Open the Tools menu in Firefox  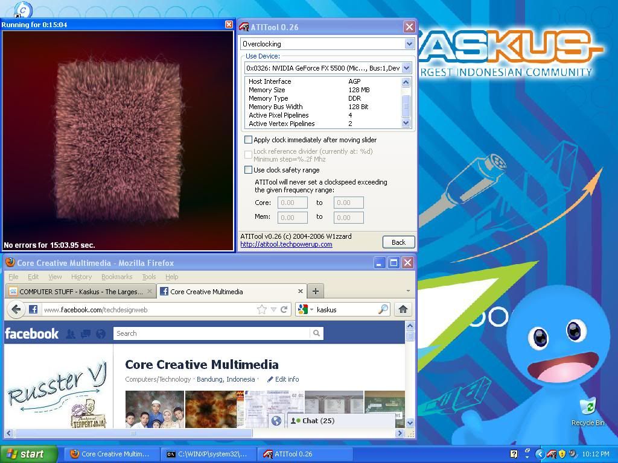(x=149, y=277)
